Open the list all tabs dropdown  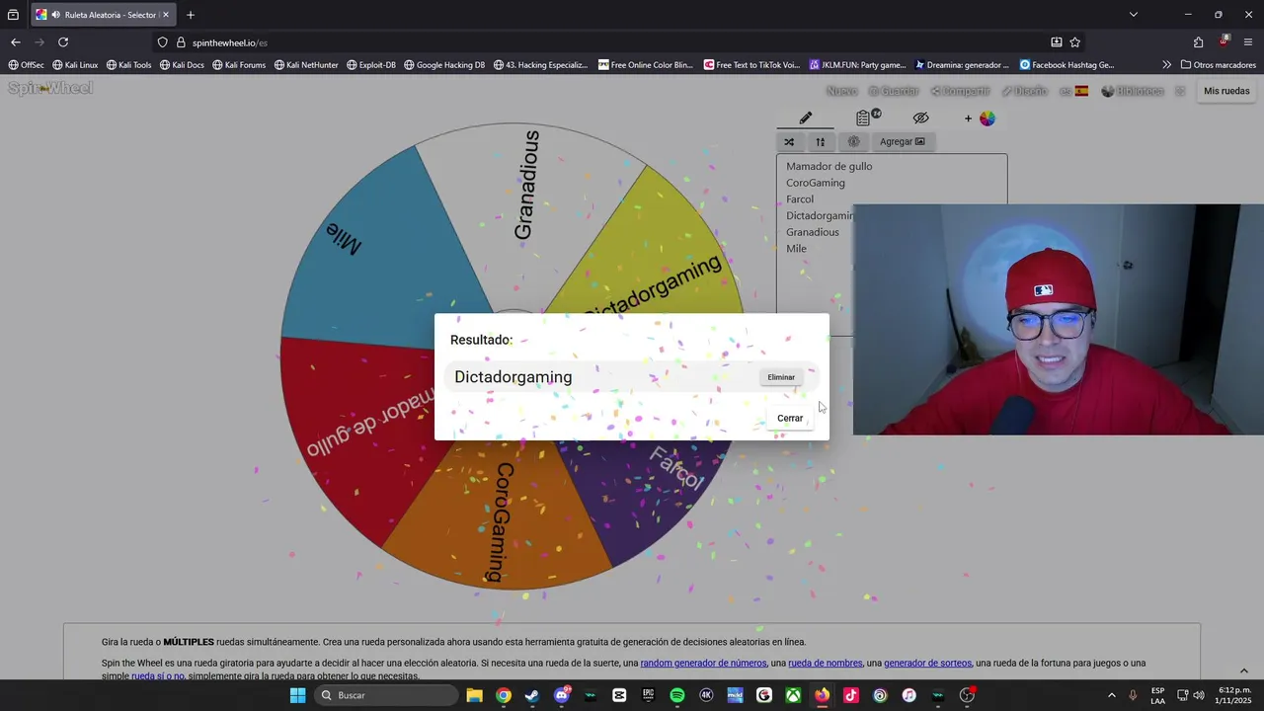coord(1134,15)
